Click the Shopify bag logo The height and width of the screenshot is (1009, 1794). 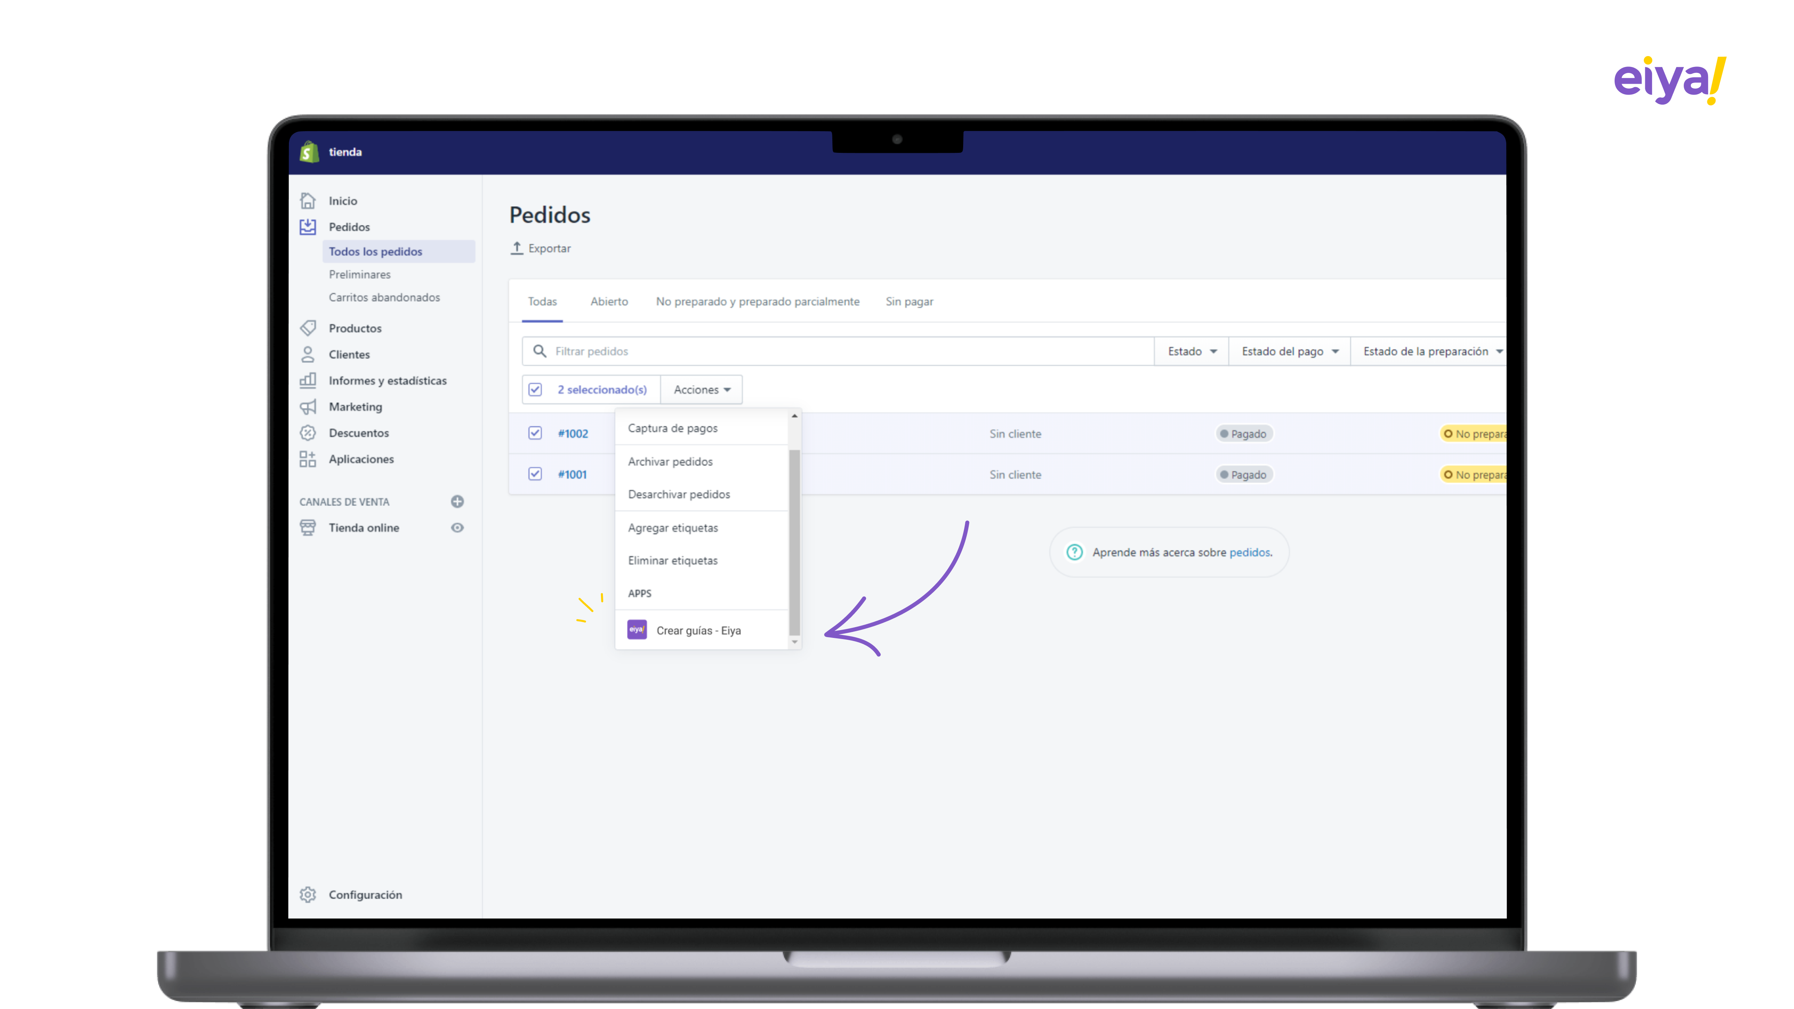(308, 151)
